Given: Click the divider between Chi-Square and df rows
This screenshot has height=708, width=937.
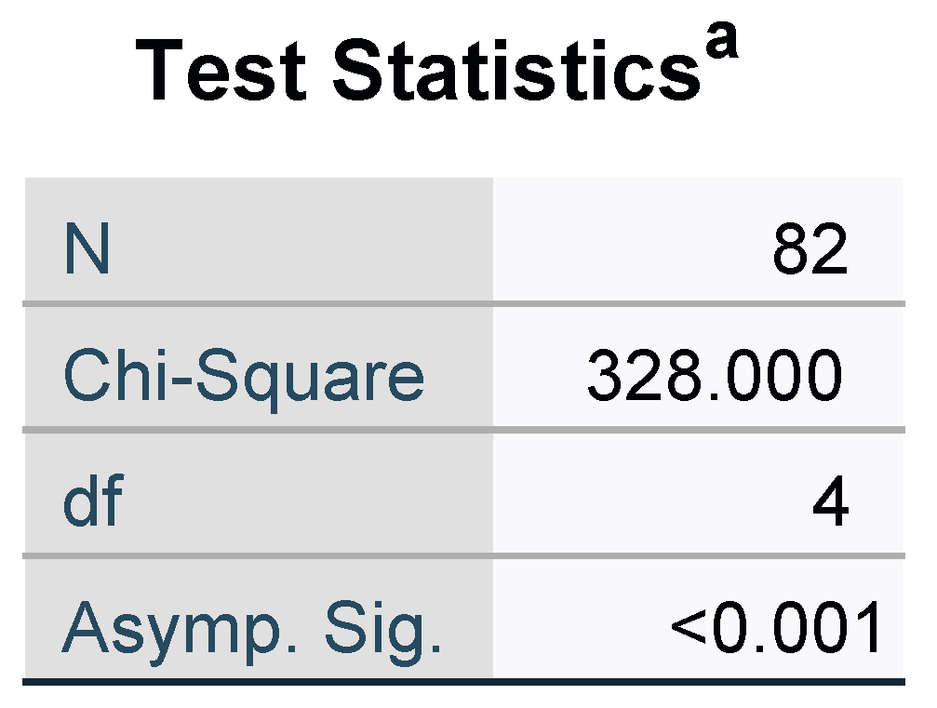Looking at the screenshot, I should tap(463, 429).
